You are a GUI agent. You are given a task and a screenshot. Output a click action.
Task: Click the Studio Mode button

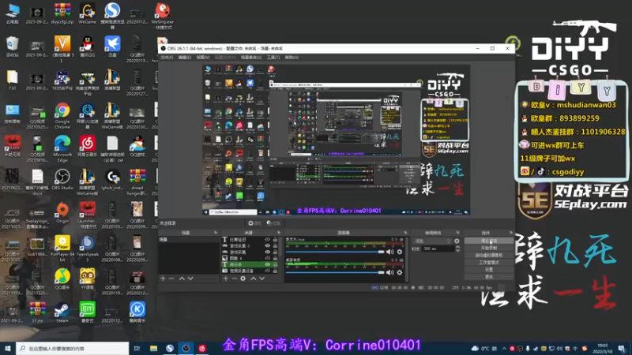click(x=489, y=263)
